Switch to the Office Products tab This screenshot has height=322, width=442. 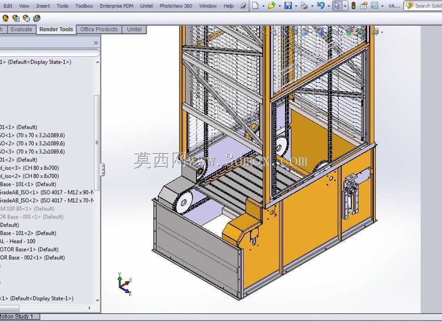click(x=99, y=29)
